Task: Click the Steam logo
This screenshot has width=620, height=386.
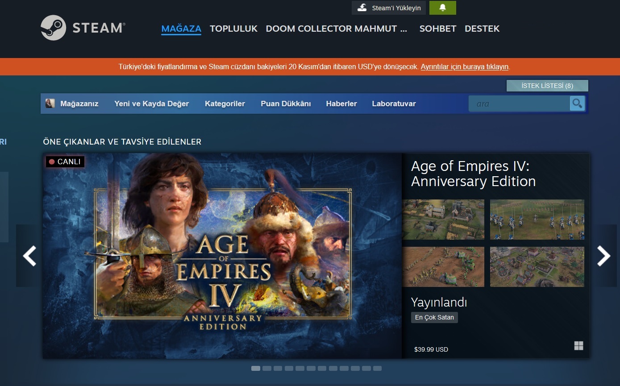Action: pos(83,28)
